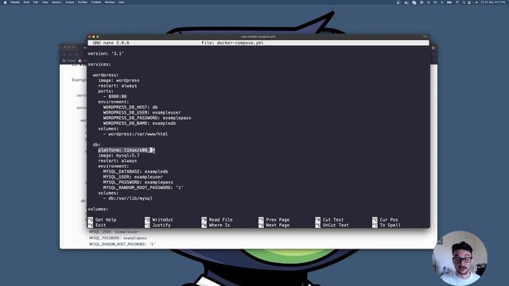The image size is (509, 286).
Task: Click the 'Cut Text' nano shortcut
Action: tap(329, 220)
